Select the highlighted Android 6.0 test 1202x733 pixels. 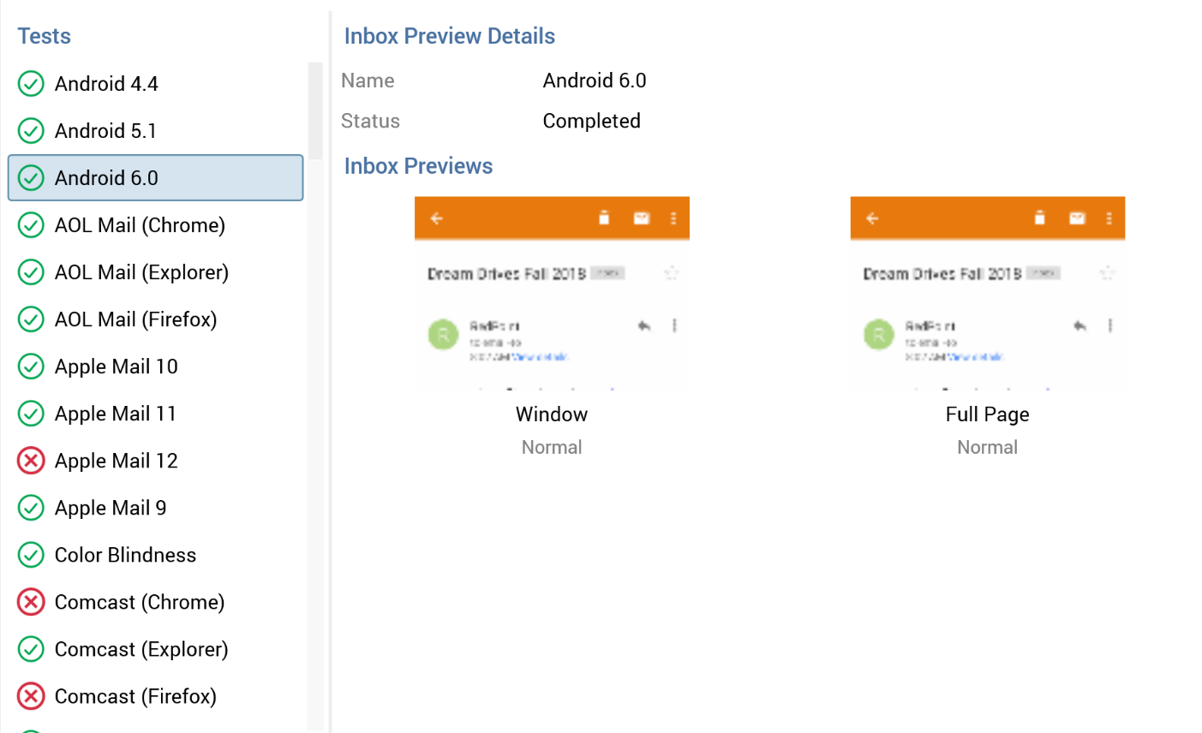click(x=106, y=178)
